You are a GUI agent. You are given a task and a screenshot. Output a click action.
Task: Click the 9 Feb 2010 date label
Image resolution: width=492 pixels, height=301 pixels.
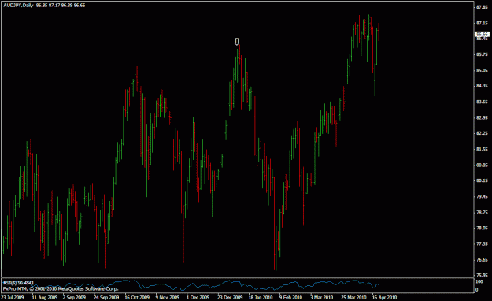pos(290,297)
